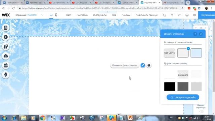This screenshot has width=215, height=121.
Task: Click Изменить фон страницы button
Action: 125,65
